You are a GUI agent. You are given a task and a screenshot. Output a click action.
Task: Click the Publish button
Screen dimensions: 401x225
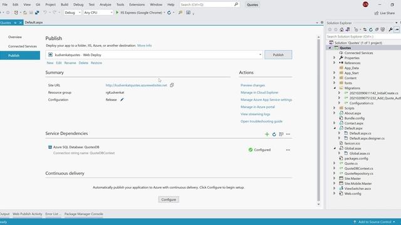tap(278, 55)
